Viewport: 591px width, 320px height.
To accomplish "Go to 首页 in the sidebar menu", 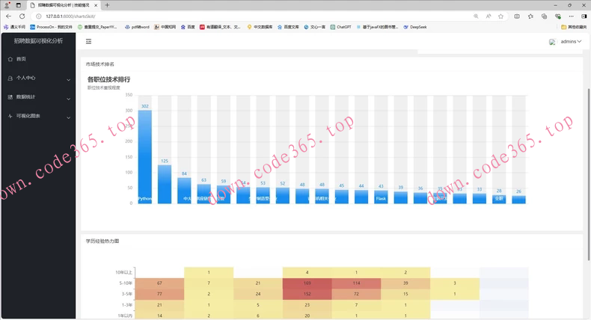I will tap(22, 59).
